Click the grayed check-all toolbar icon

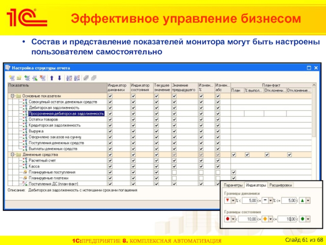(86, 78)
